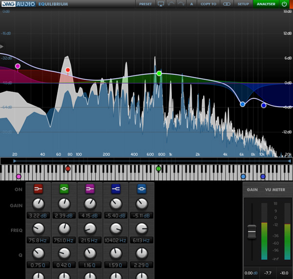Click the 0.75 Q value field

[x=38, y=265]
